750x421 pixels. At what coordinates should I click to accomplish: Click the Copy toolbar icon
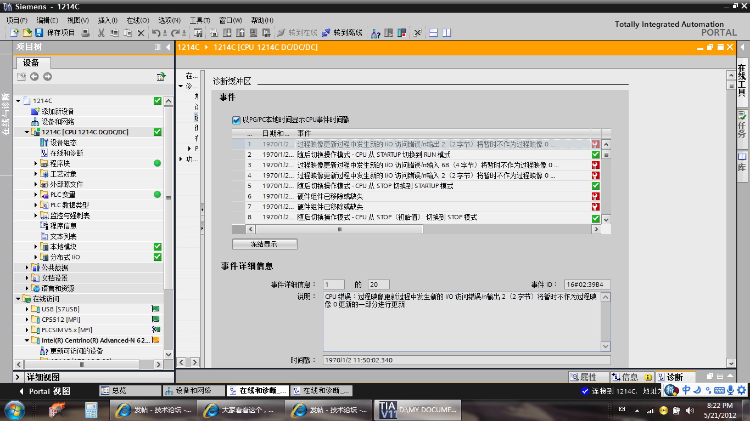coord(114,33)
